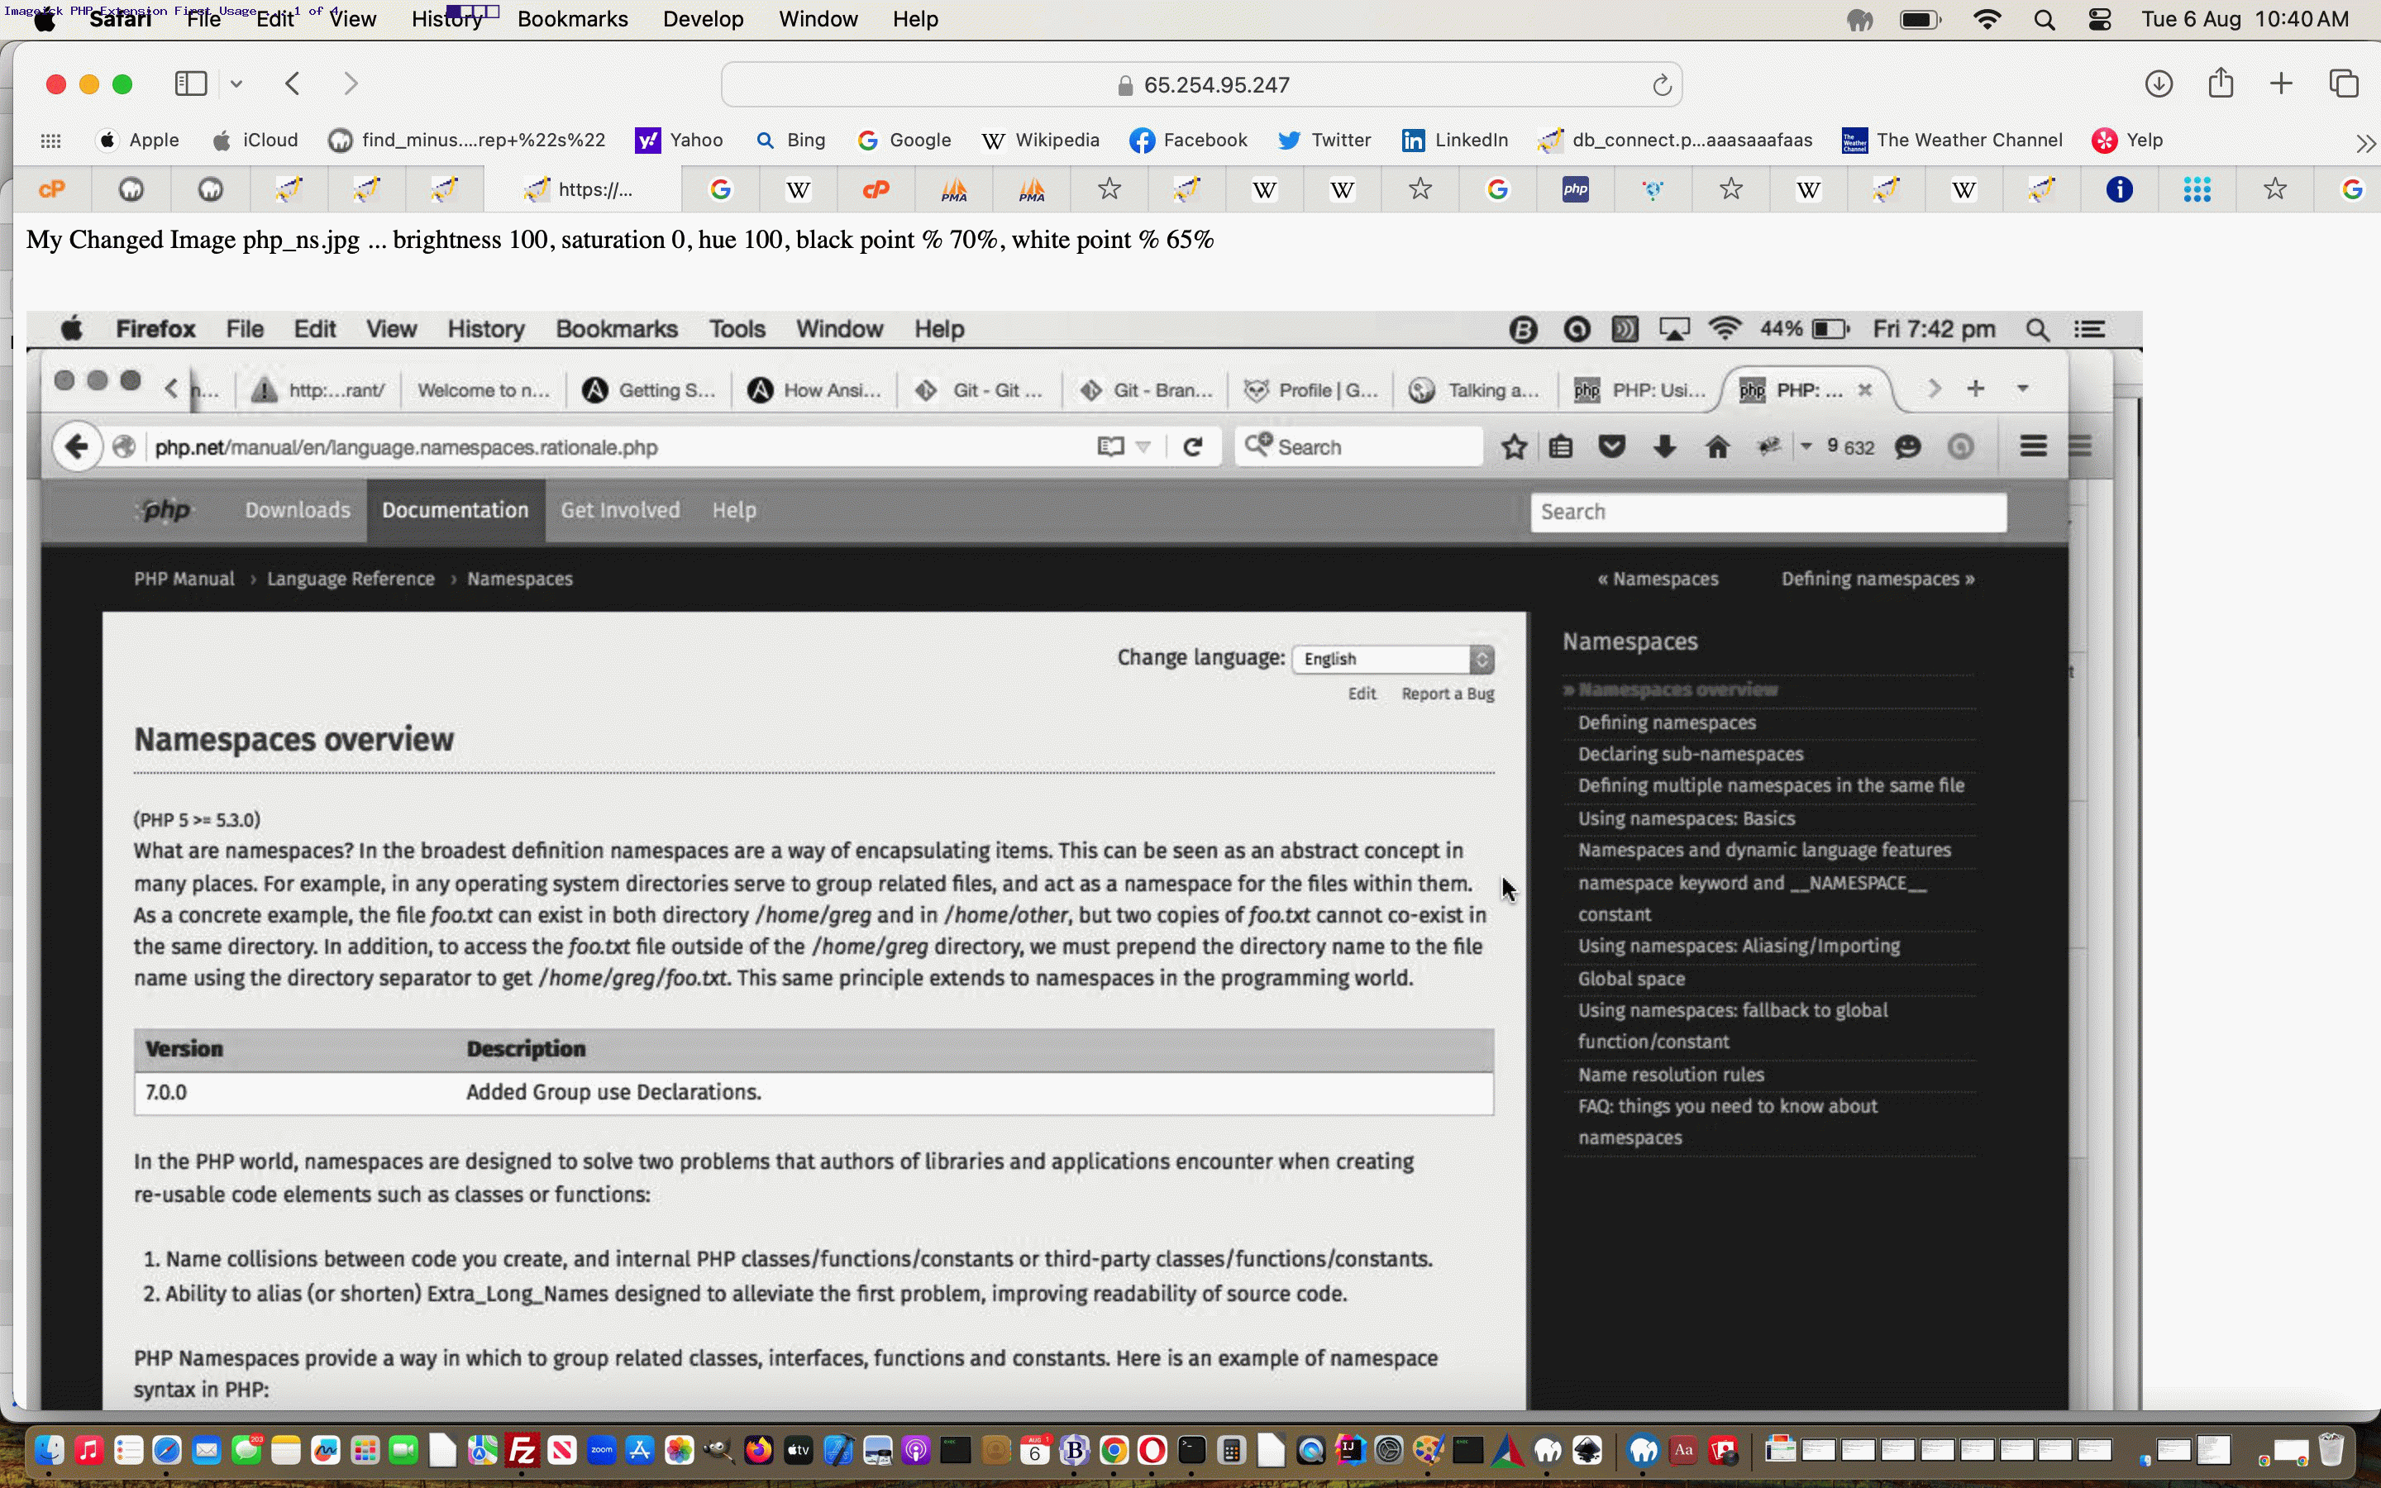
Task: Reload the page with the refresh icon
Action: pyautogui.click(x=1661, y=84)
